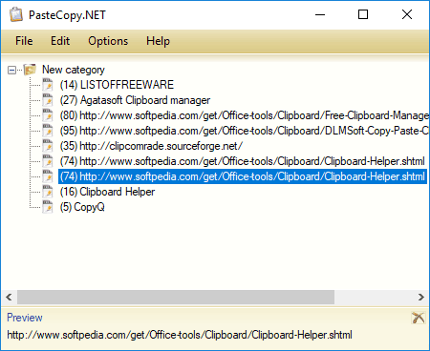
Task: Open the Edit menu
Action: tap(60, 41)
